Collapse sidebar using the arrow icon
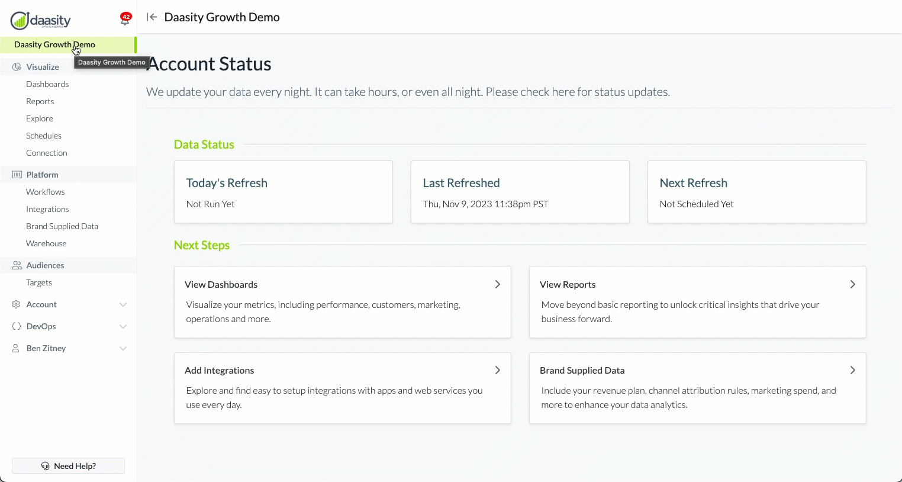902x482 pixels. [x=152, y=17]
